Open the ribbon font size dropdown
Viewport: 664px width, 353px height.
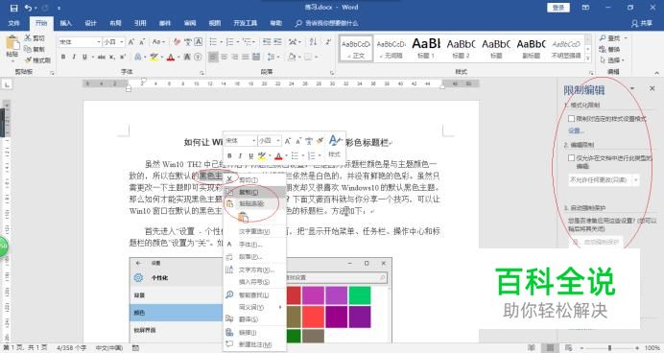(x=122, y=42)
